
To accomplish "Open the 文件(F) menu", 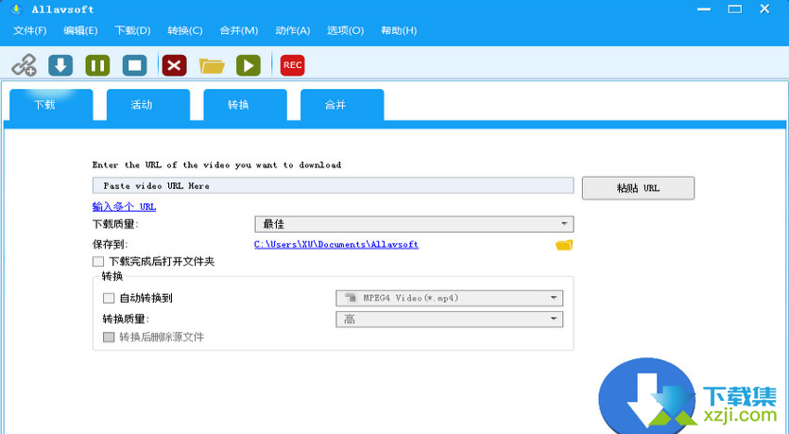I will 29,30.
